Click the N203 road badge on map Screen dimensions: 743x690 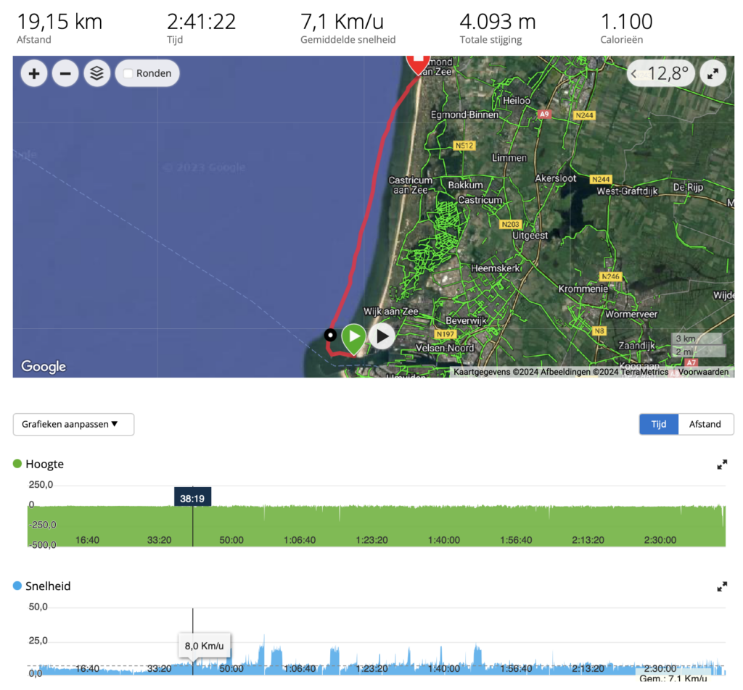[511, 224]
